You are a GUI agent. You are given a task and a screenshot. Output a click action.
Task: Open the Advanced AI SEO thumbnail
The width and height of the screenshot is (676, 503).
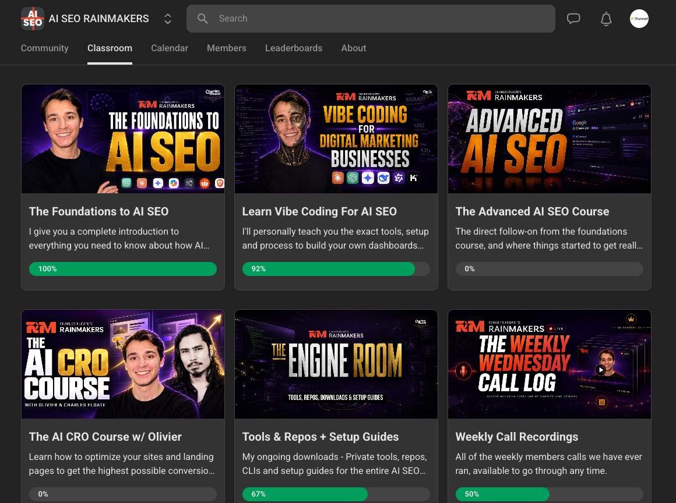point(549,139)
